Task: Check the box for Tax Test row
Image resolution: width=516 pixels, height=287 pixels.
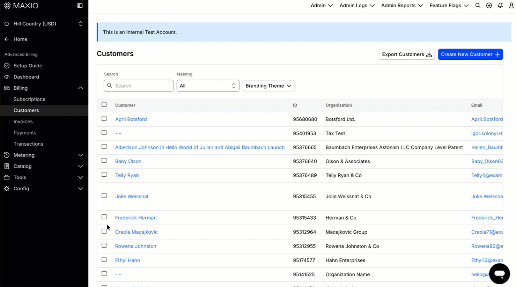Action: coord(104,133)
